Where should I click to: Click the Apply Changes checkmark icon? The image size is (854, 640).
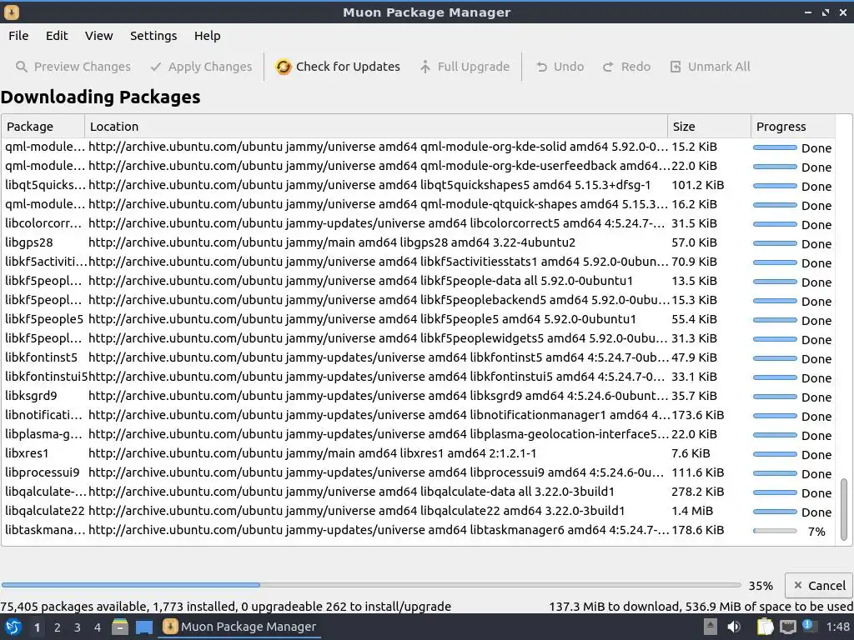point(156,67)
